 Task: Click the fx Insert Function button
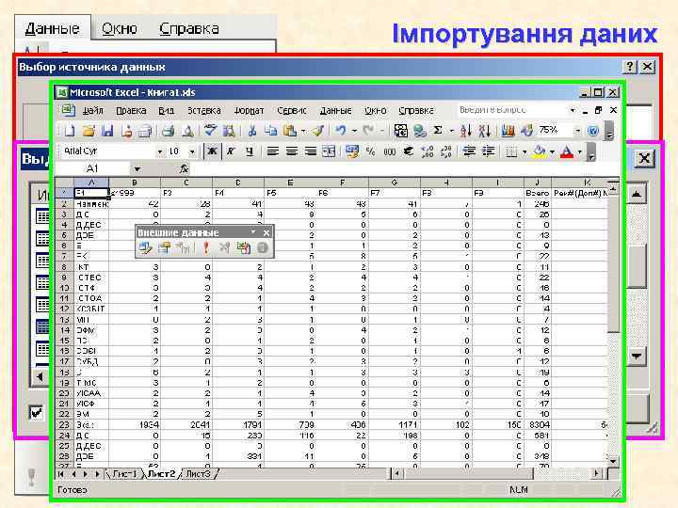[184, 169]
